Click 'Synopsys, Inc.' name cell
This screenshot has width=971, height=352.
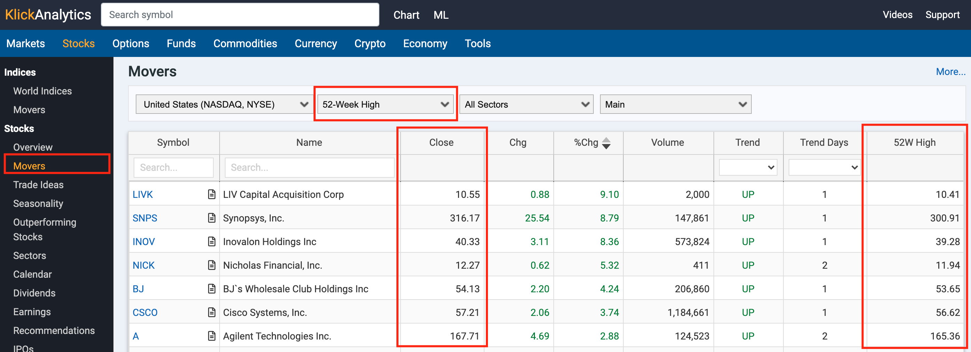pos(254,218)
